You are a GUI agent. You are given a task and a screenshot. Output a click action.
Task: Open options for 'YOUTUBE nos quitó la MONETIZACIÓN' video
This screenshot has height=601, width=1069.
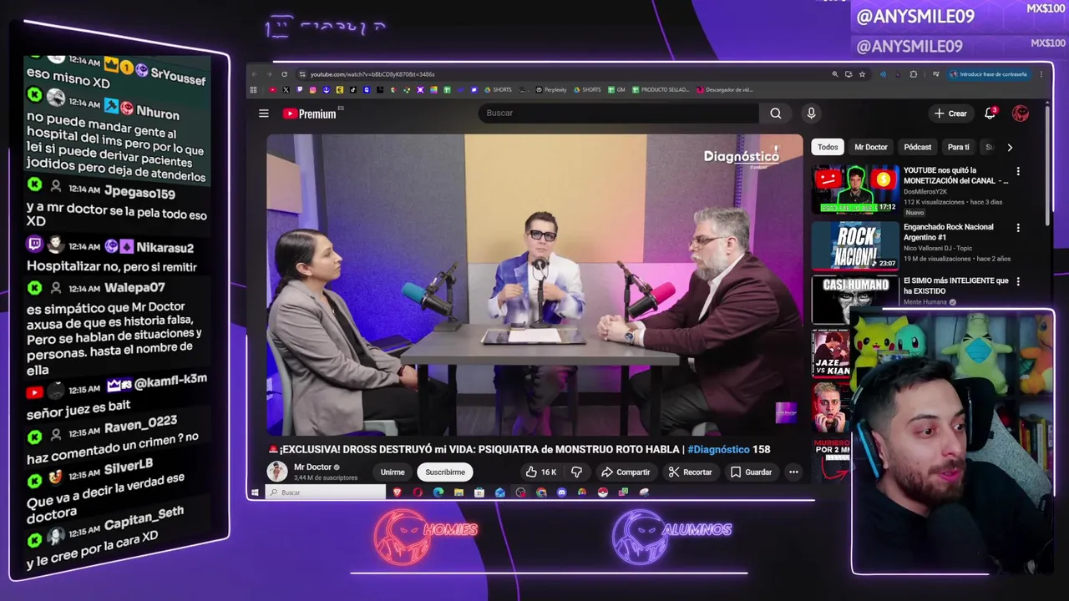pyautogui.click(x=1017, y=171)
